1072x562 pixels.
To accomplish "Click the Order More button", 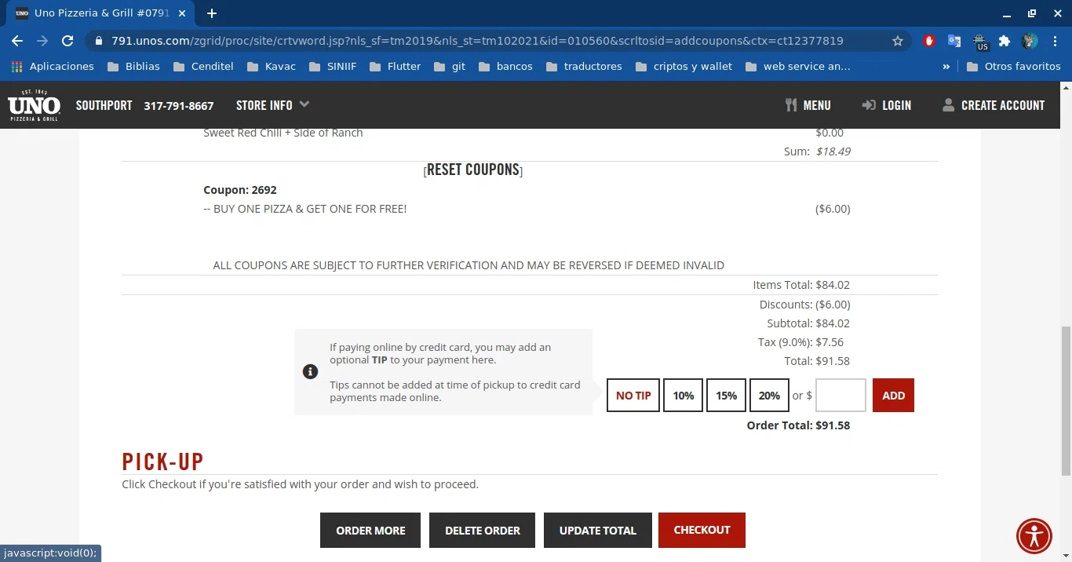I will [370, 531].
